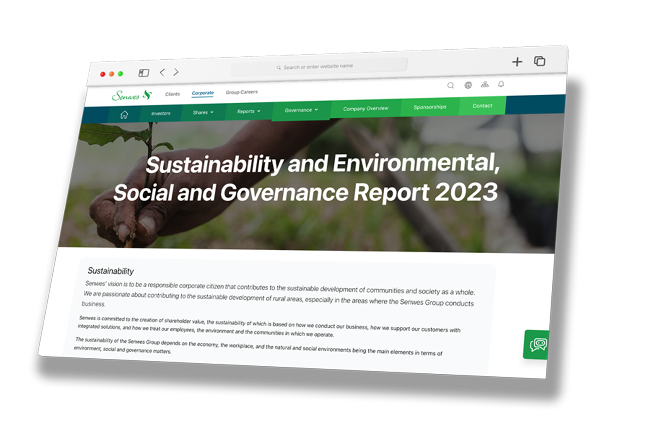Click the green maximize window button

(x=120, y=74)
